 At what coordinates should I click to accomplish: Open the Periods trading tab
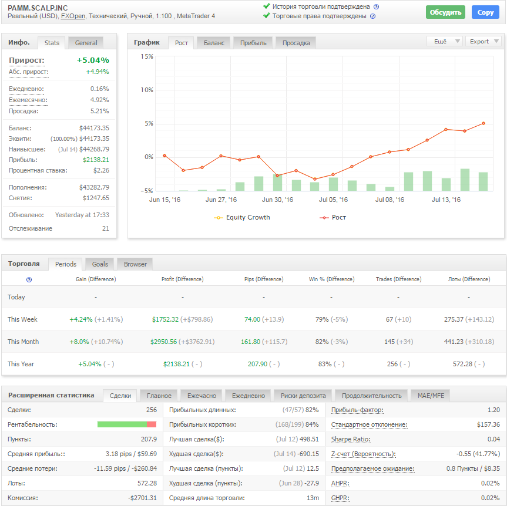click(x=66, y=264)
